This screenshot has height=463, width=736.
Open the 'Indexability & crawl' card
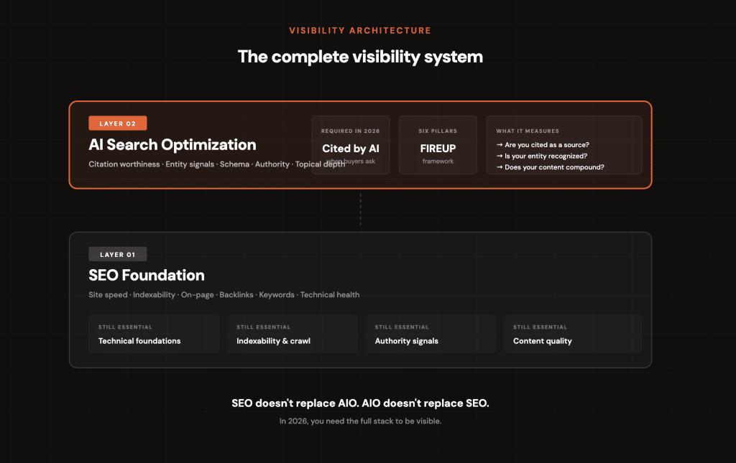tap(293, 334)
